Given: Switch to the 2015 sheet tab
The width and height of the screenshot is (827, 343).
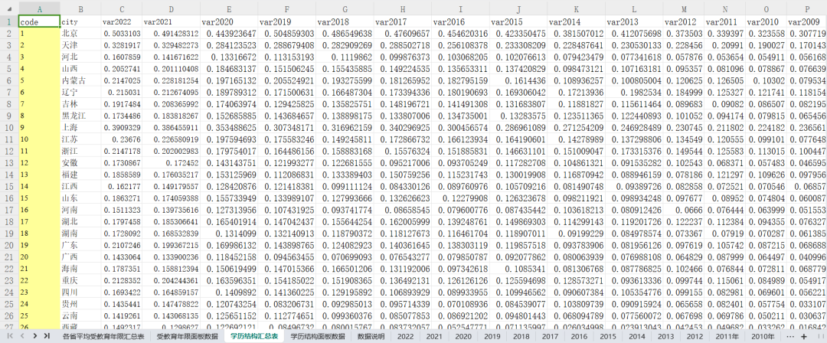Looking at the screenshot, I should pyautogui.click(x=607, y=336).
